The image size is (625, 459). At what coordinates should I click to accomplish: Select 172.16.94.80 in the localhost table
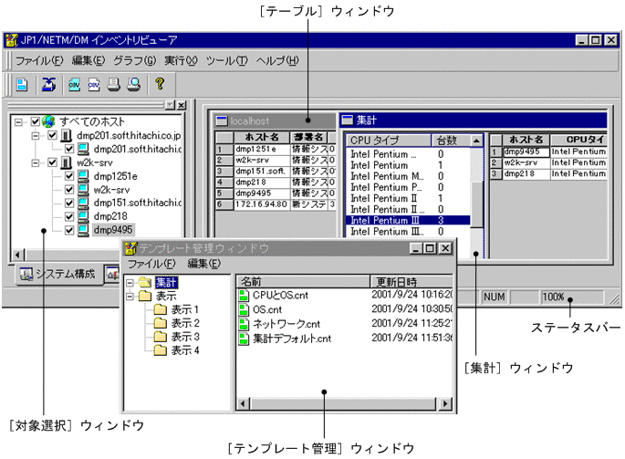(x=261, y=204)
